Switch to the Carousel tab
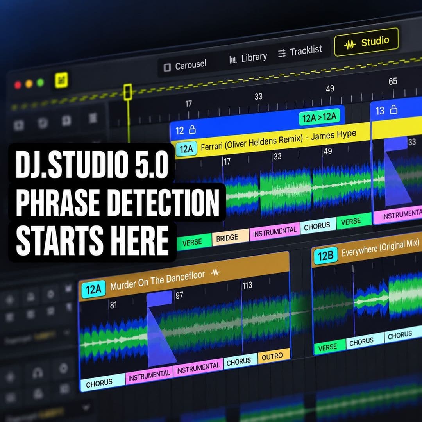The width and height of the screenshot is (422, 422). (x=185, y=65)
